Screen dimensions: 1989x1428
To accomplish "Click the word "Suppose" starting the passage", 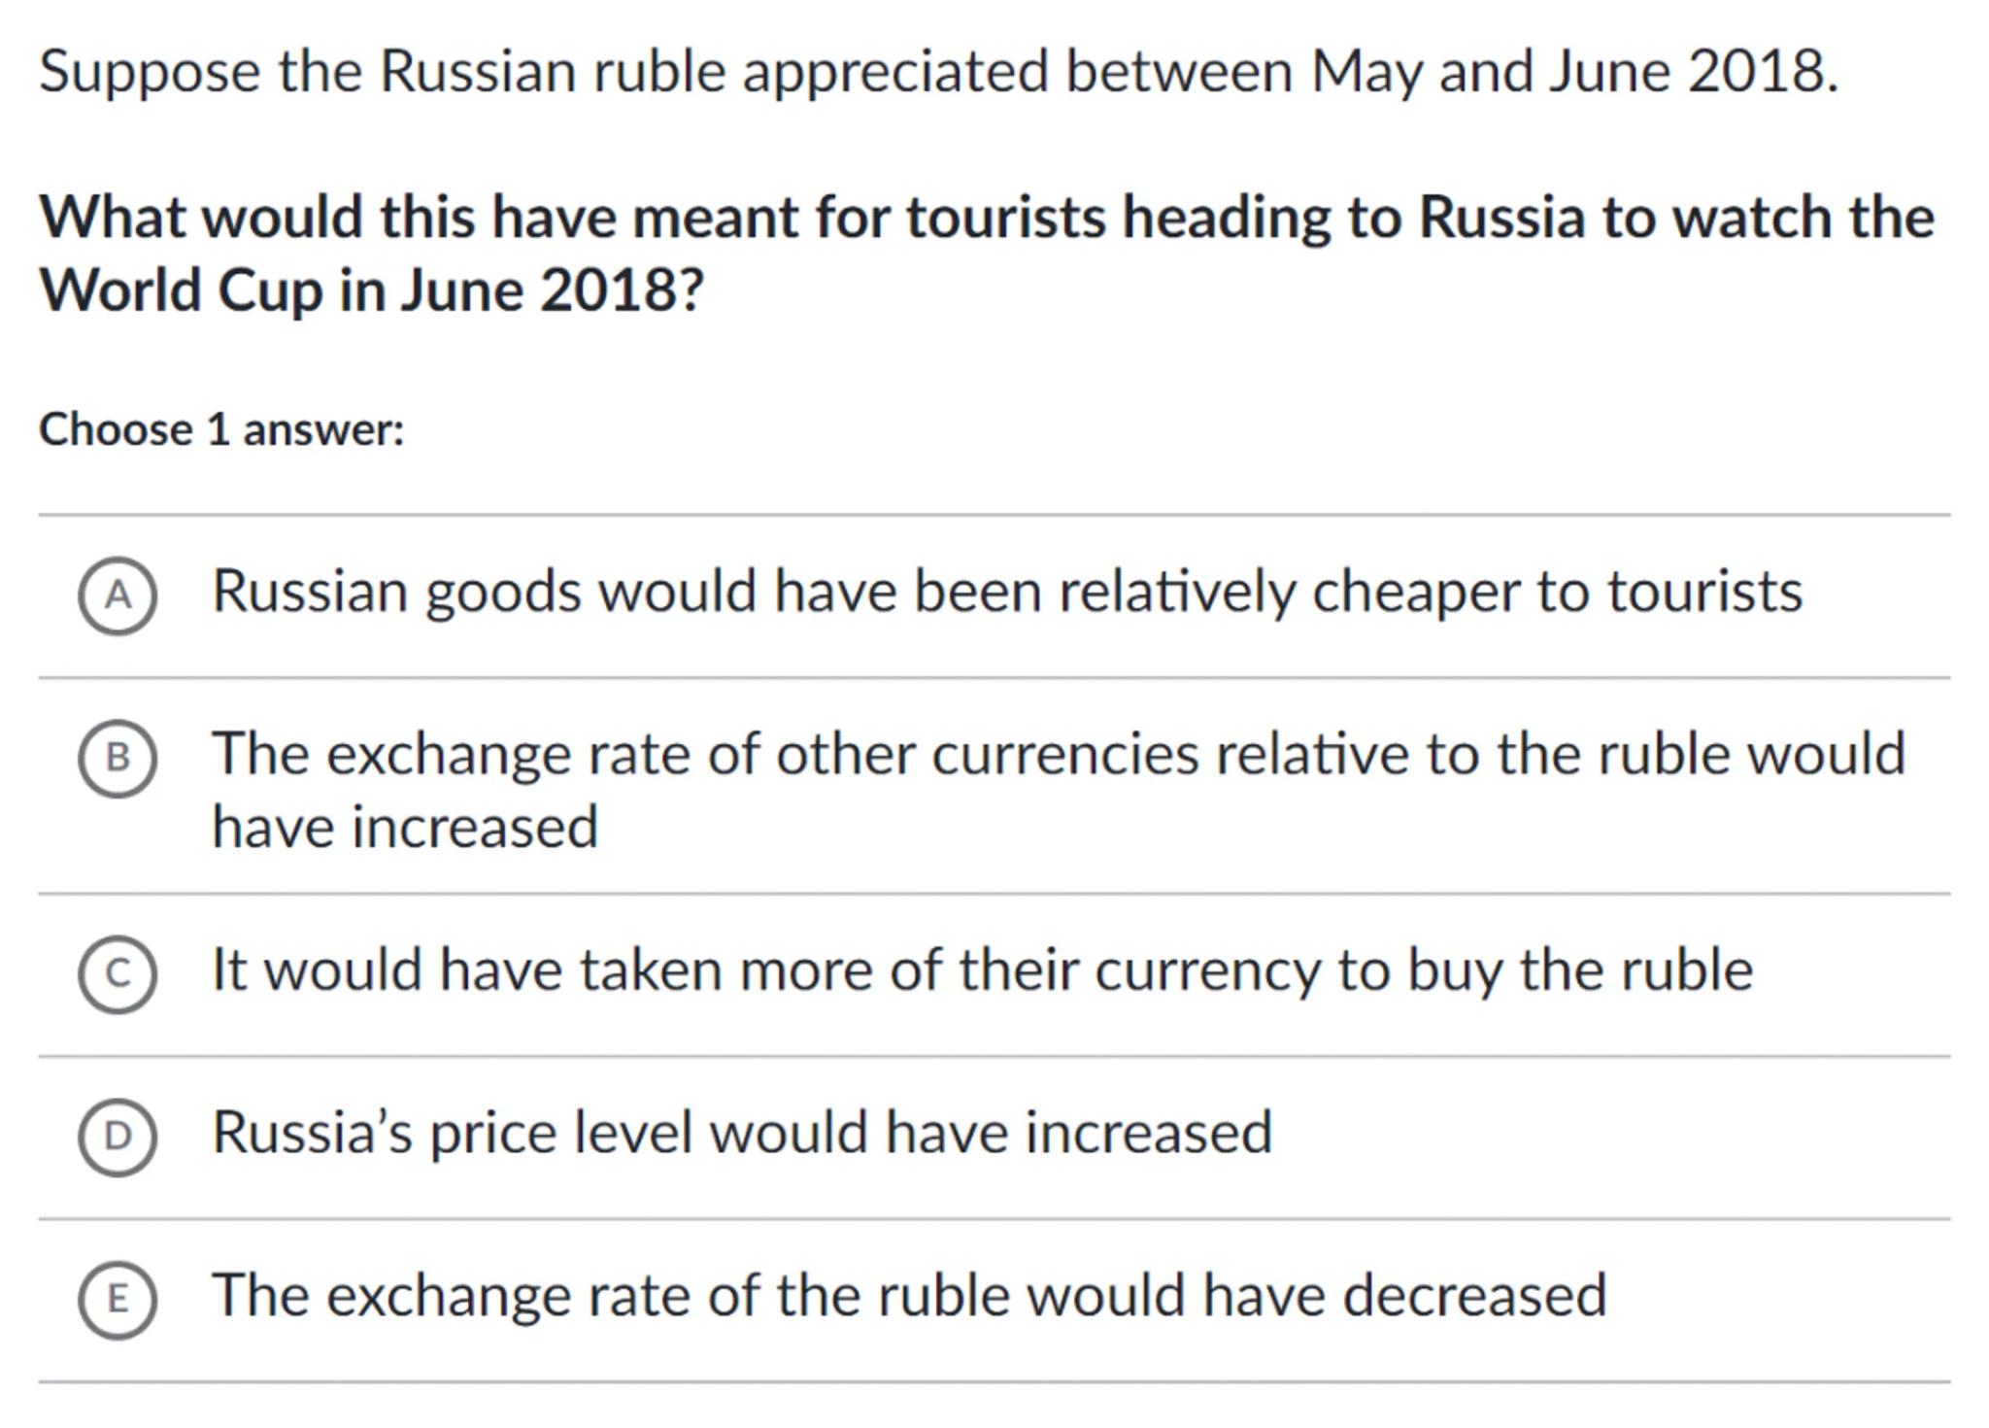I will pos(150,72).
